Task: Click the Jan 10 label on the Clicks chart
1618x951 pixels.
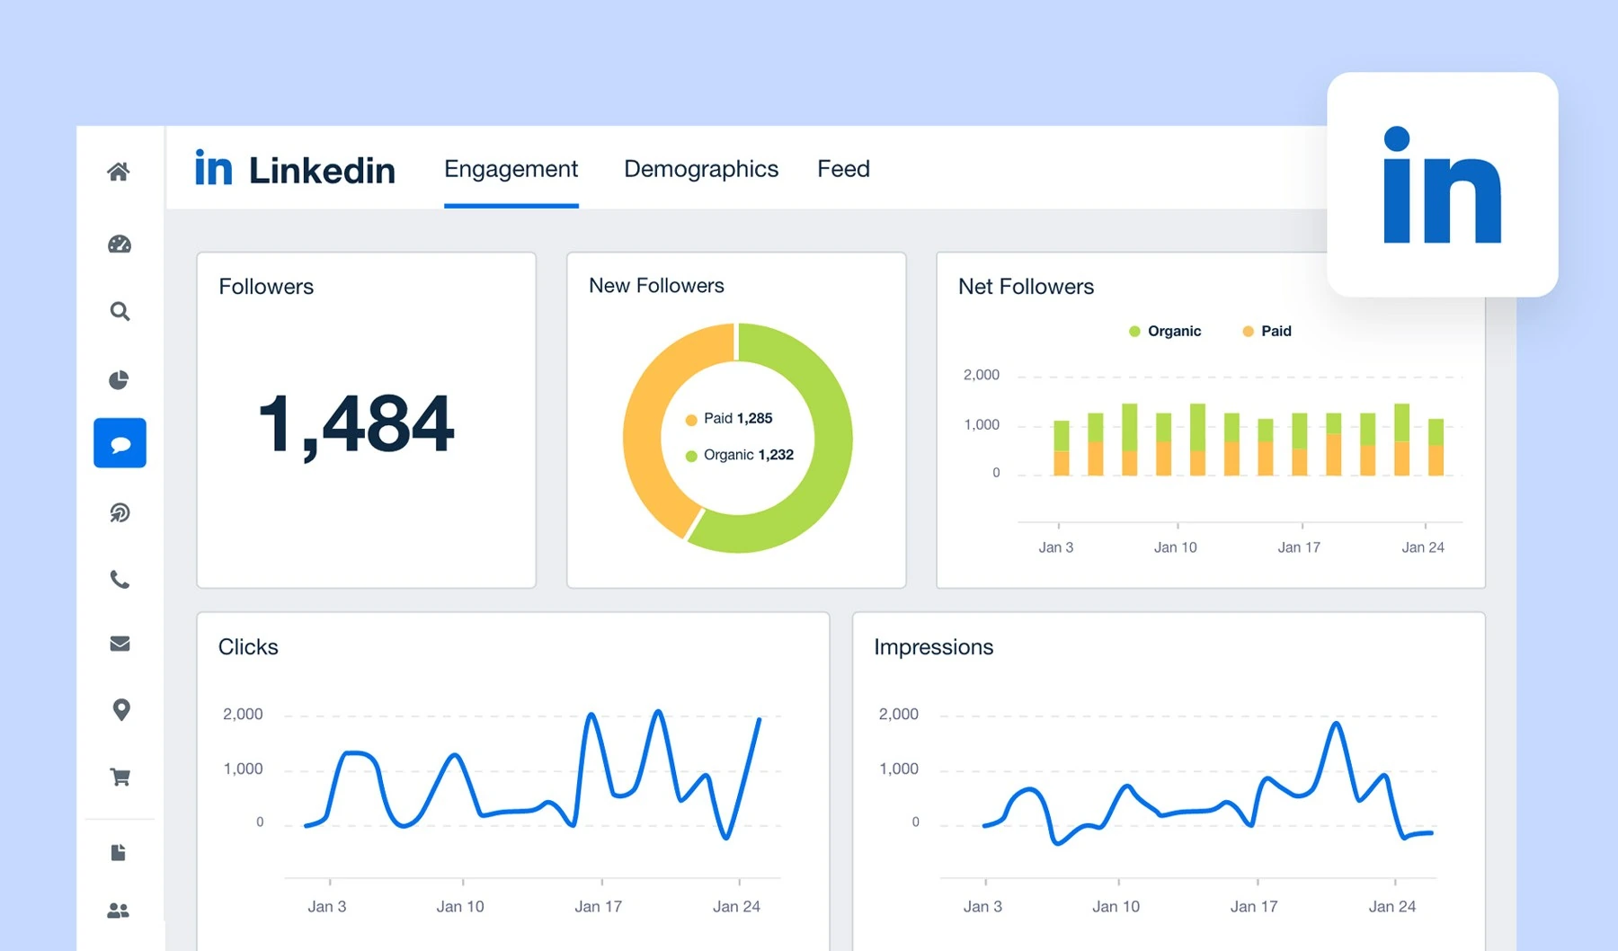Action: [x=460, y=907]
